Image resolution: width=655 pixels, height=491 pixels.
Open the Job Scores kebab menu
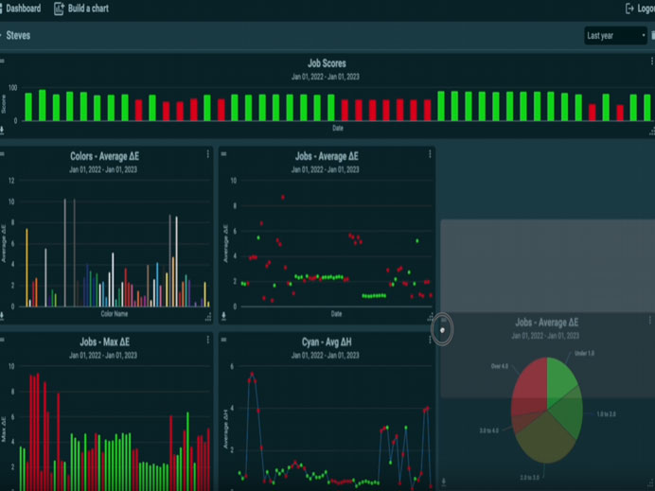(x=651, y=61)
